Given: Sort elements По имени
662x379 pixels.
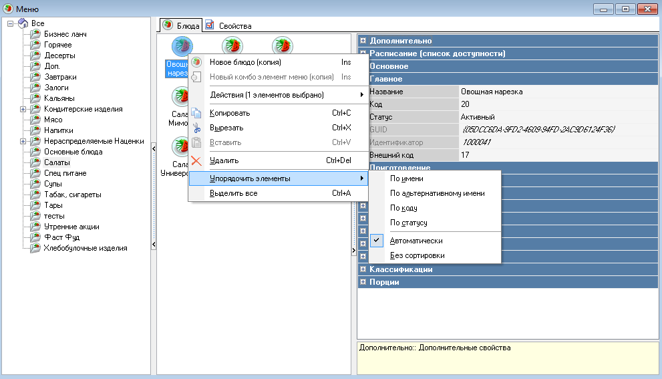Looking at the screenshot, I should 406,178.
